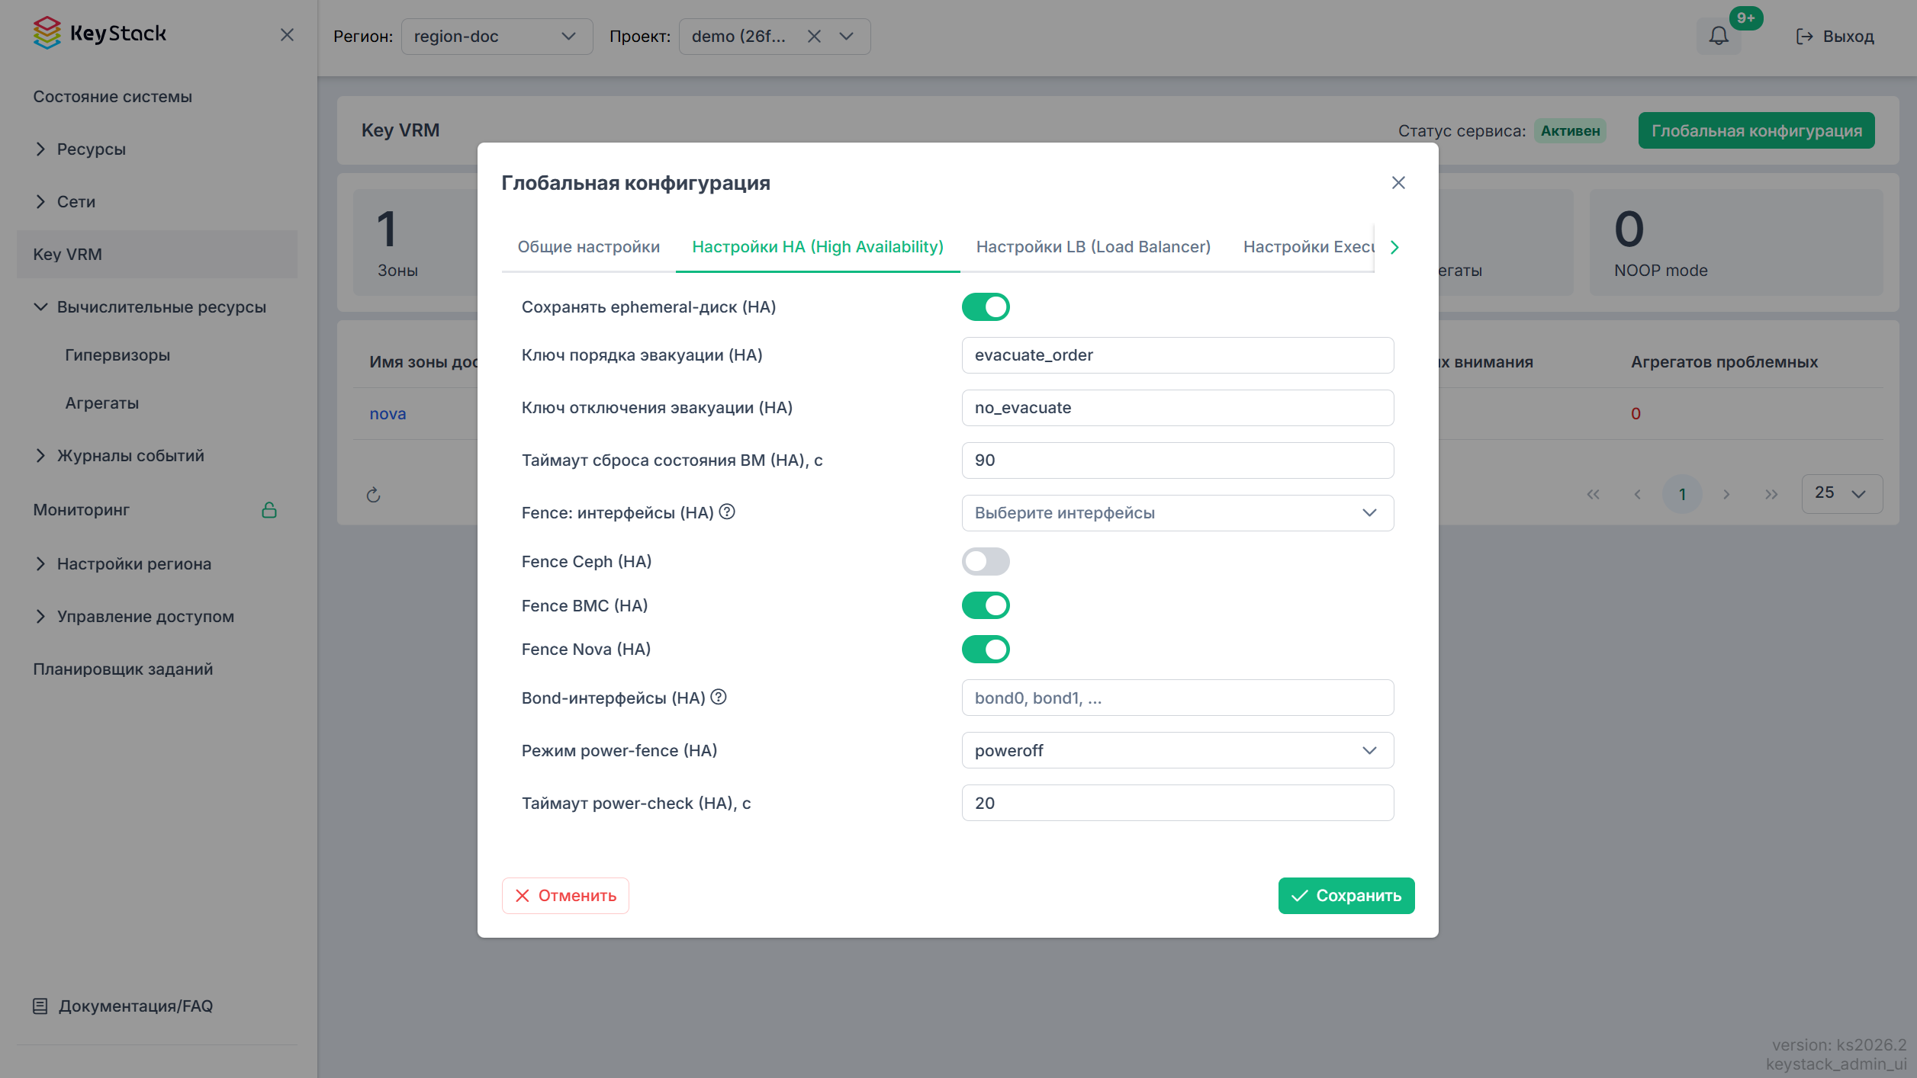Show help for Fence: интерфейсы (HA)
Image resolution: width=1917 pixels, height=1078 pixels.
[727, 512]
